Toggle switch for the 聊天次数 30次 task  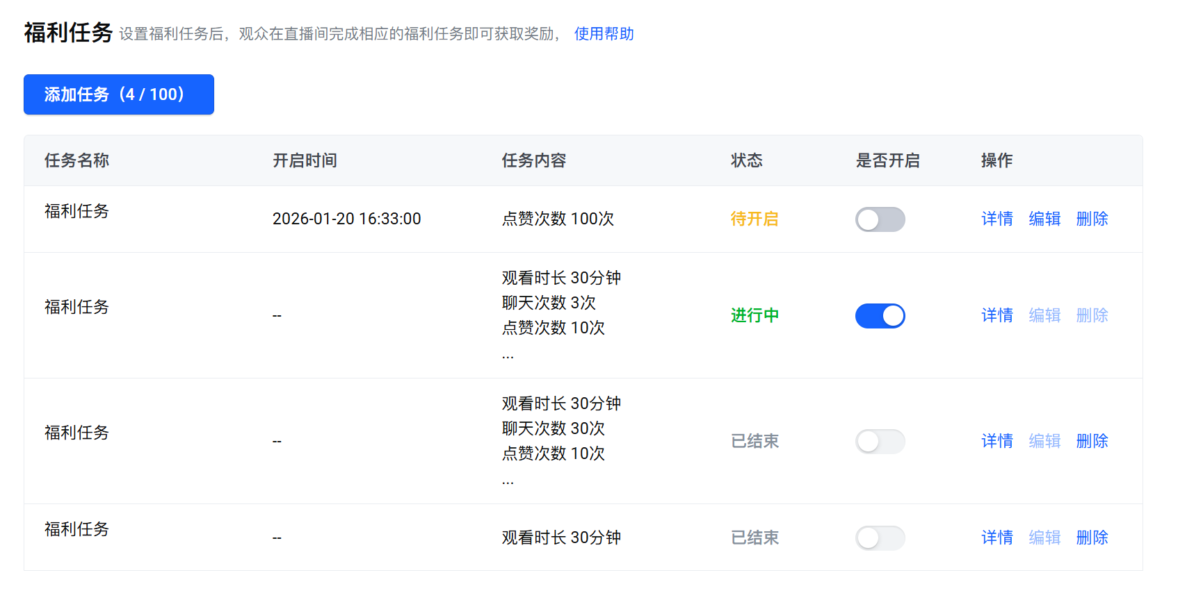pos(880,442)
